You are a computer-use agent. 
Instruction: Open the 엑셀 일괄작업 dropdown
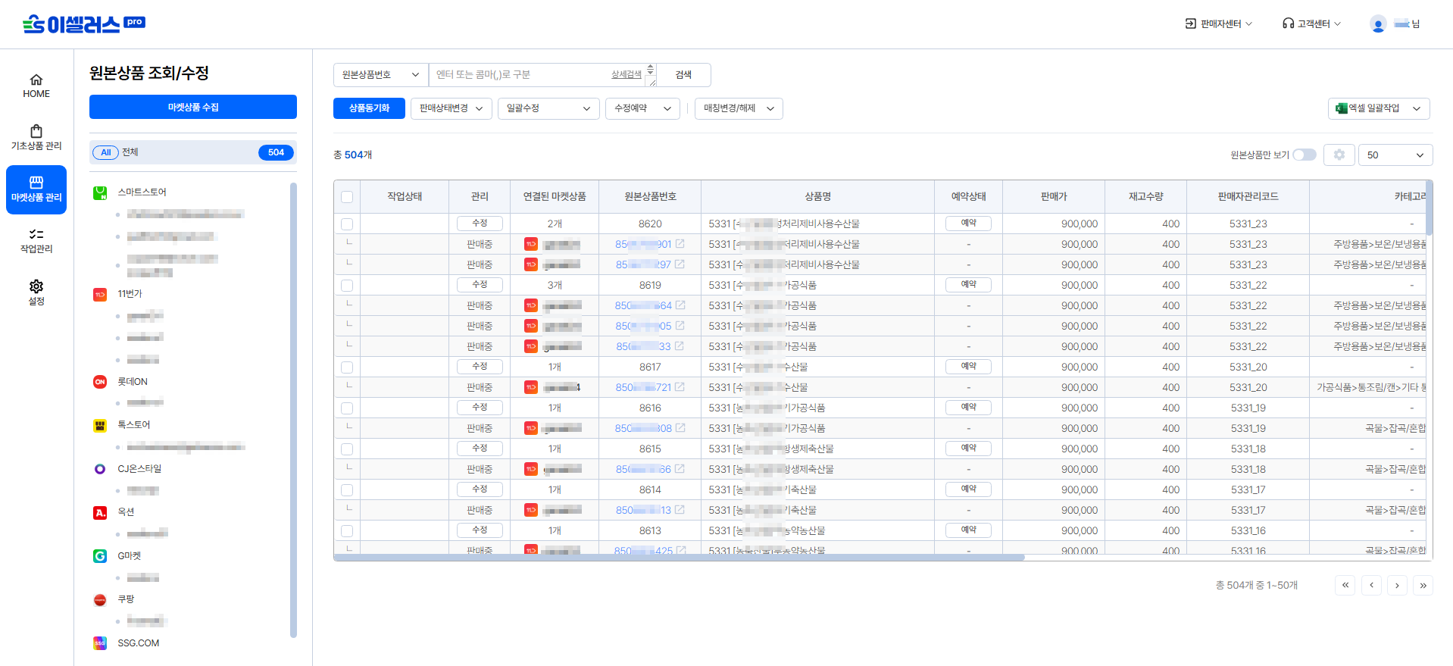click(x=1379, y=108)
